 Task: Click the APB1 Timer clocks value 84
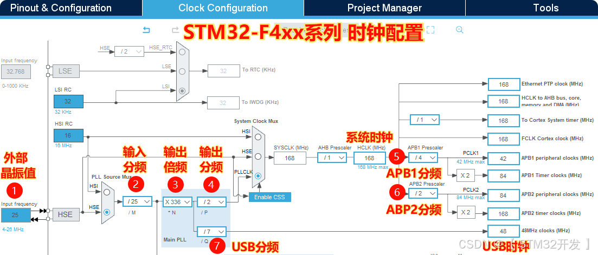point(504,176)
